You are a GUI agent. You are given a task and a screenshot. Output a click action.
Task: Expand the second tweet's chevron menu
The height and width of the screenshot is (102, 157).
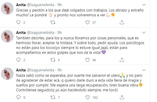point(144,33)
